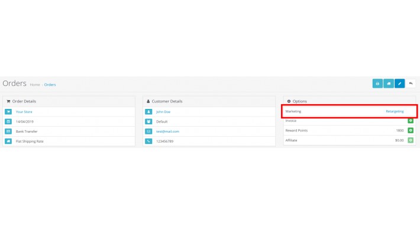
Task: Generate invoice with the green plus button
Action: coord(411,121)
